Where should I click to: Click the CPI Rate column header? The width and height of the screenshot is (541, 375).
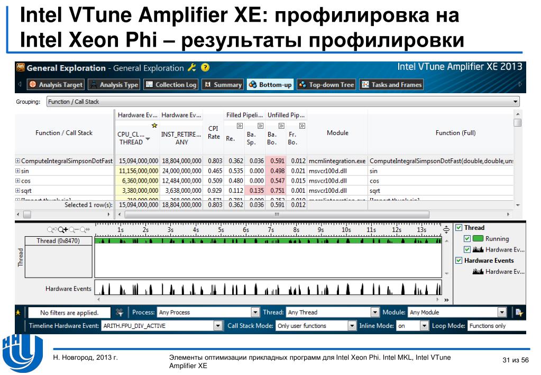pyautogui.click(x=214, y=132)
